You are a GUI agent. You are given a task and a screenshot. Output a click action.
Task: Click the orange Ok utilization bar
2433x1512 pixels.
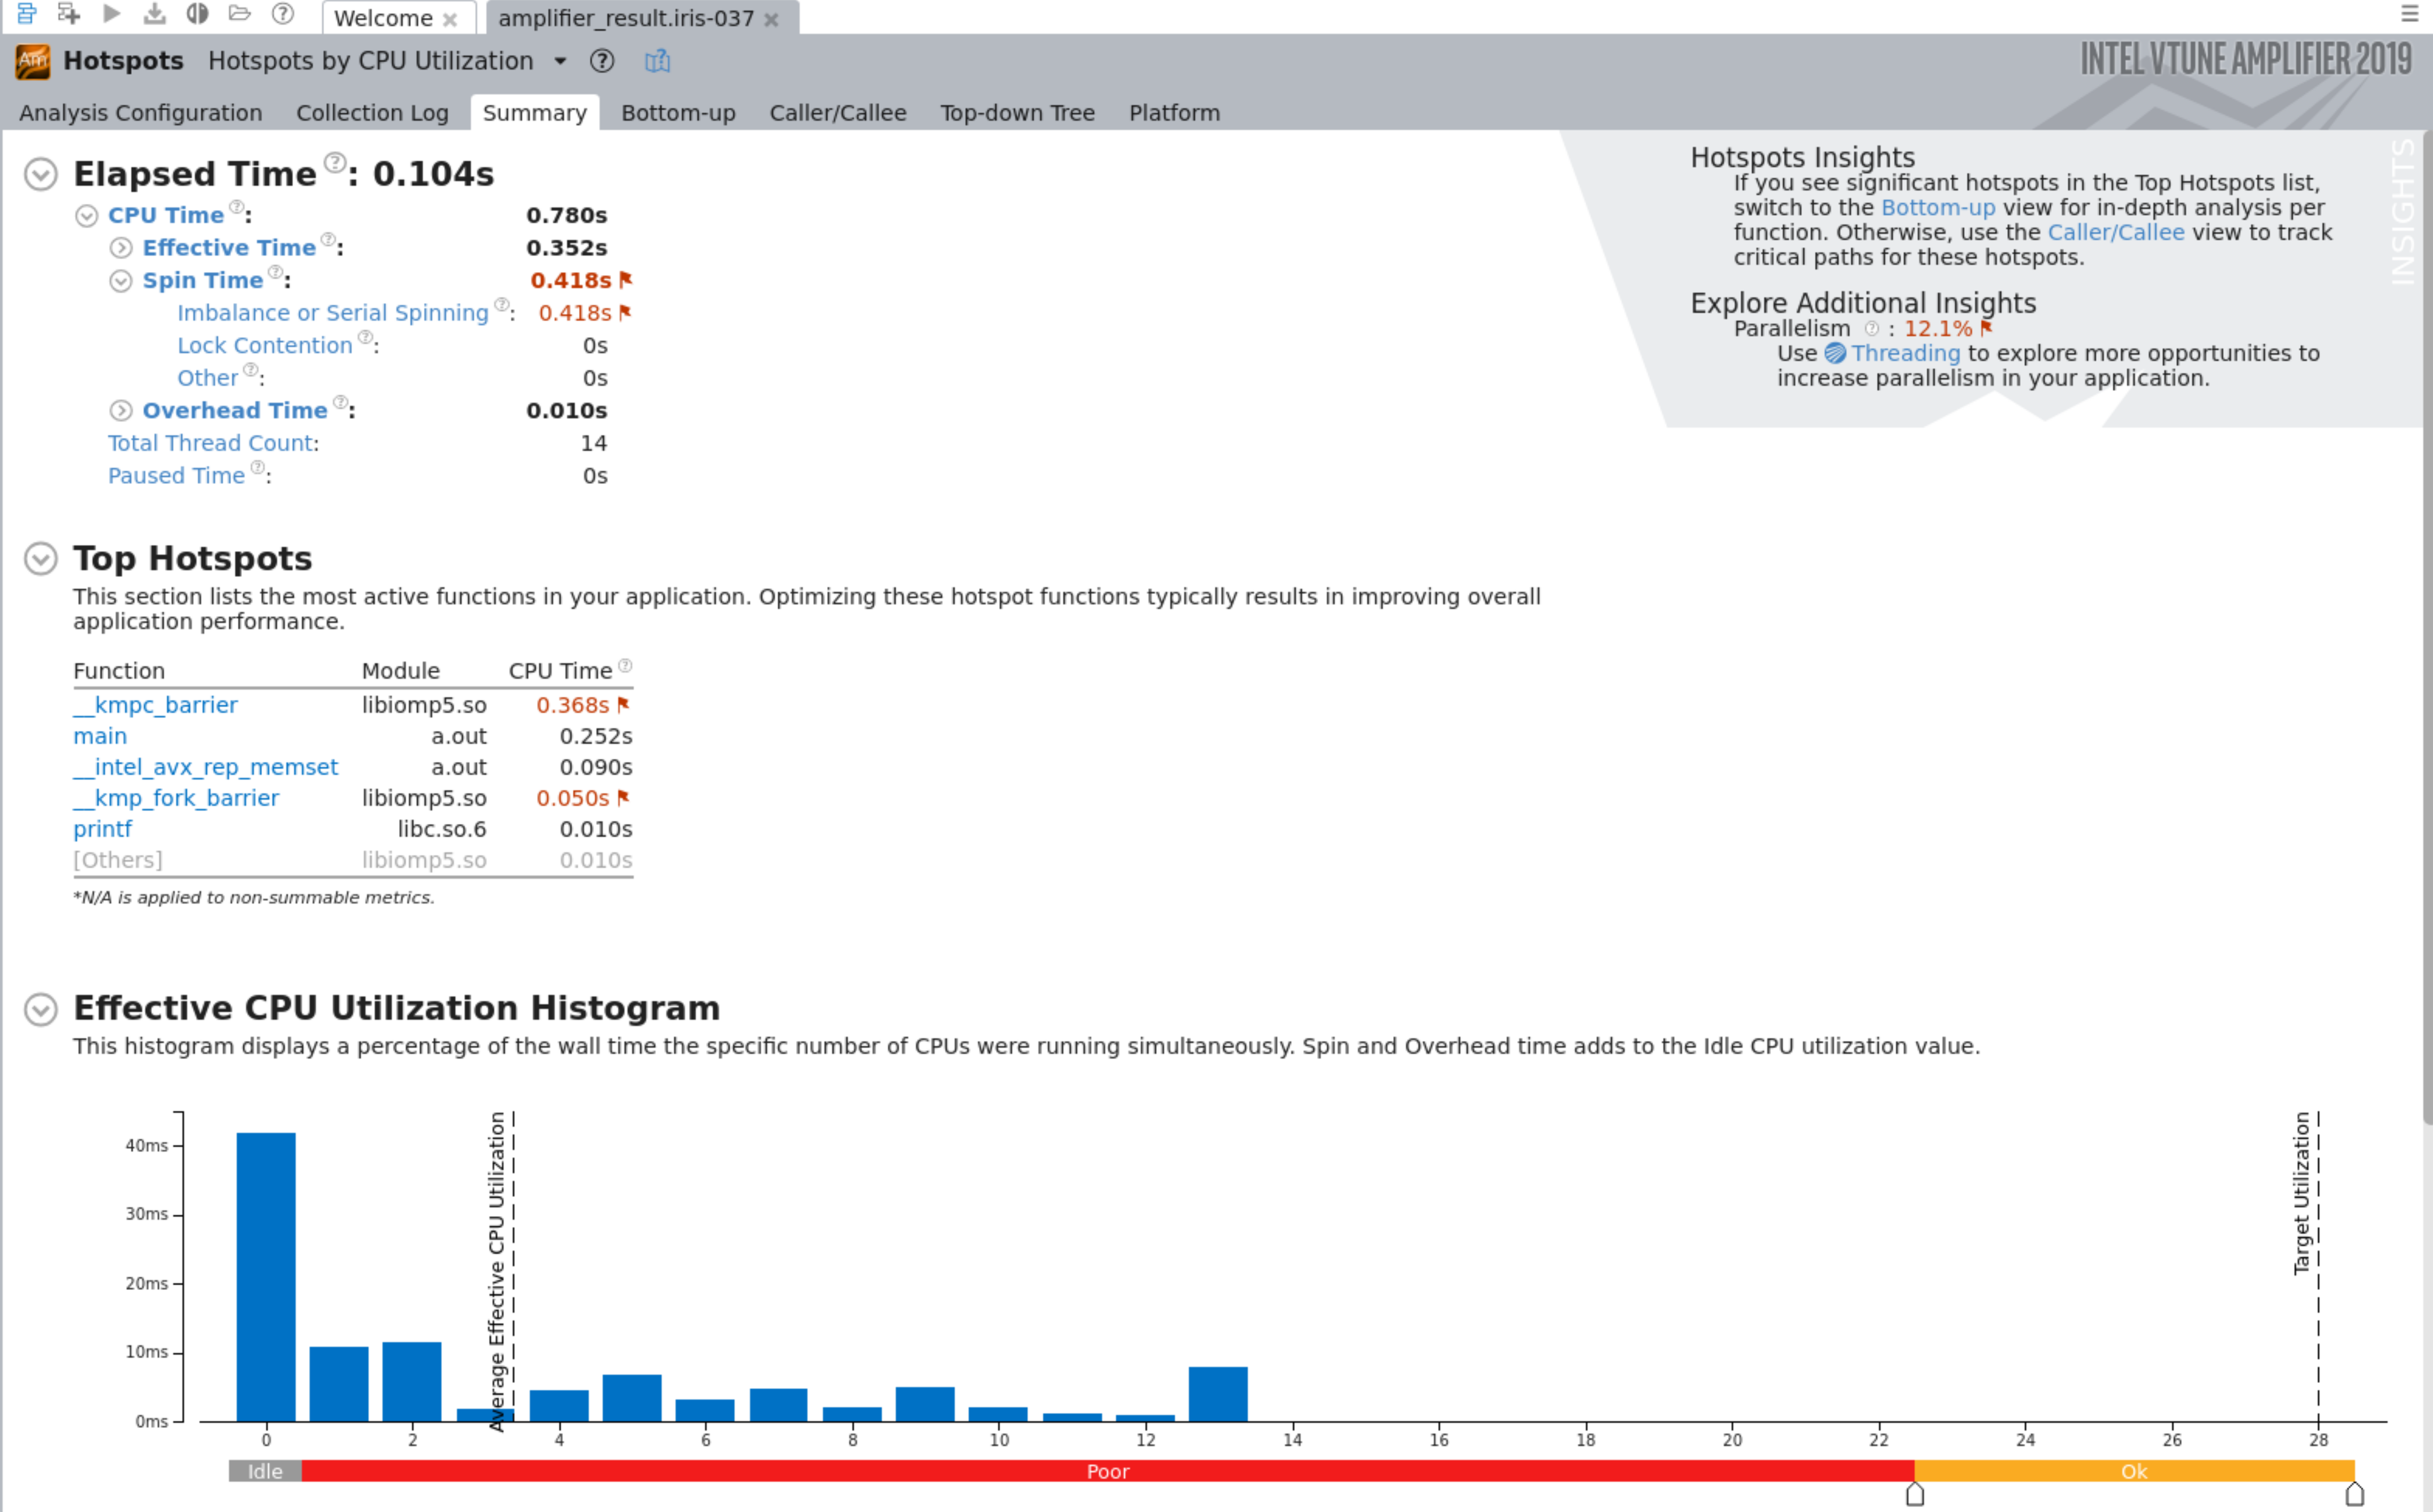tap(2135, 1471)
